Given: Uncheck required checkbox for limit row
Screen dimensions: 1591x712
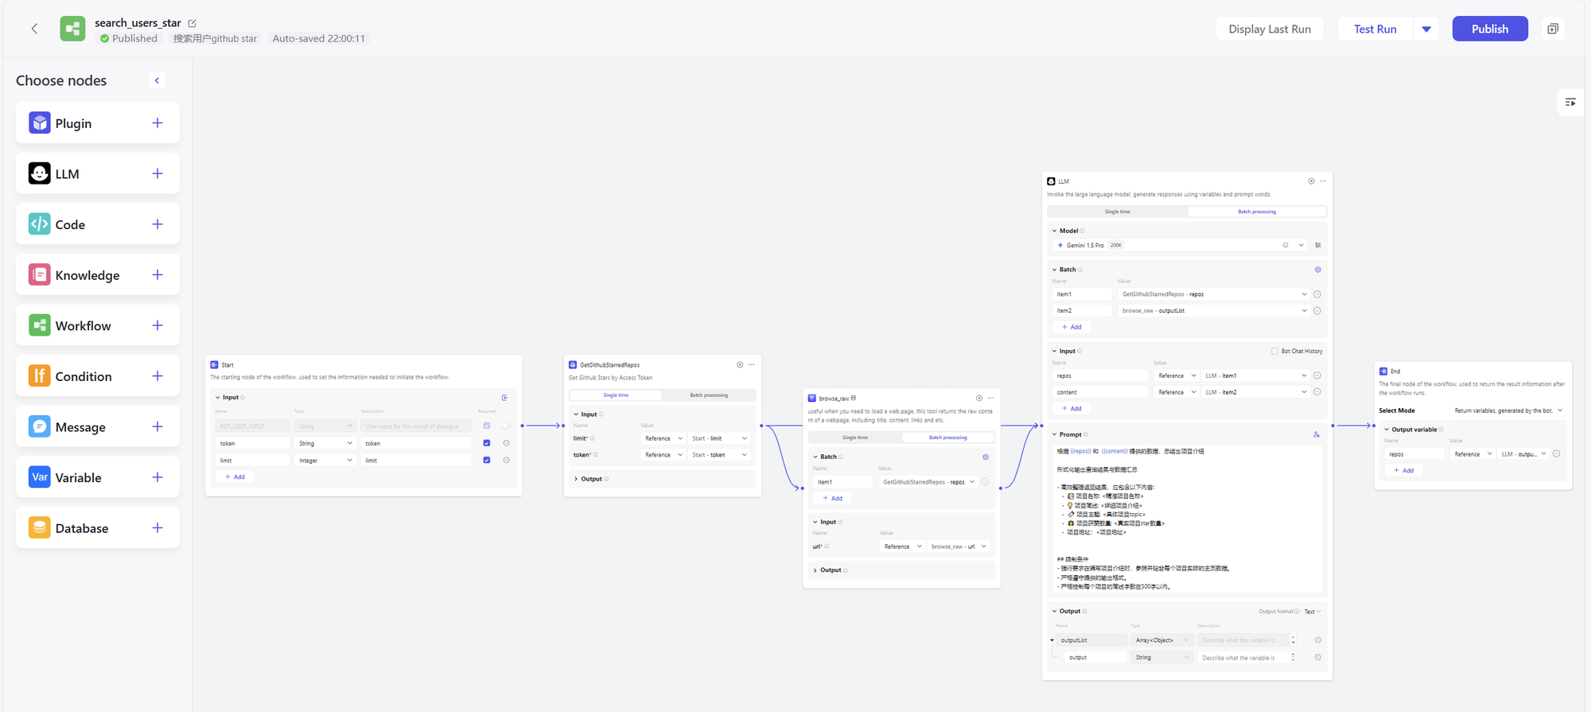Looking at the screenshot, I should tap(487, 460).
